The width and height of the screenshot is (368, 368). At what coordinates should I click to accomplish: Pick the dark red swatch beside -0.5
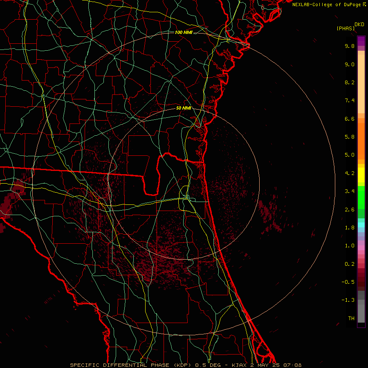click(361, 282)
